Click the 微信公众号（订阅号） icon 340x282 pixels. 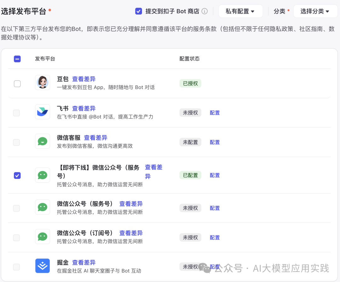42,237
